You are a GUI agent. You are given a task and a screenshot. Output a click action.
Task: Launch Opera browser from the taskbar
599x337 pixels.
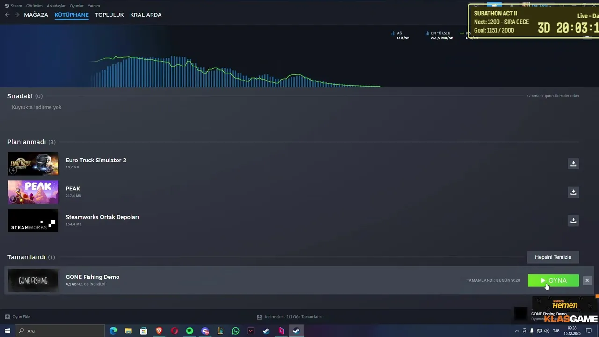click(174, 331)
